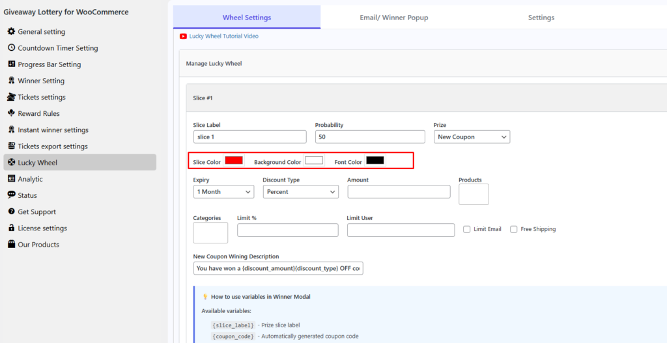The width and height of the screenshot is (667, 343).
Task: Open the Lucky Wheel Tutorial Video link
Action: [x=223, y=36]
